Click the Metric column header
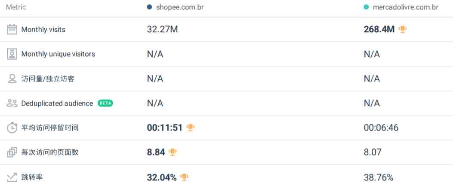 (x=16, y=7)
